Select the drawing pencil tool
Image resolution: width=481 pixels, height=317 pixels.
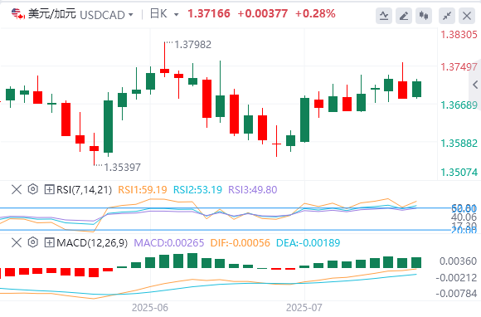click(x=404, y=16)
